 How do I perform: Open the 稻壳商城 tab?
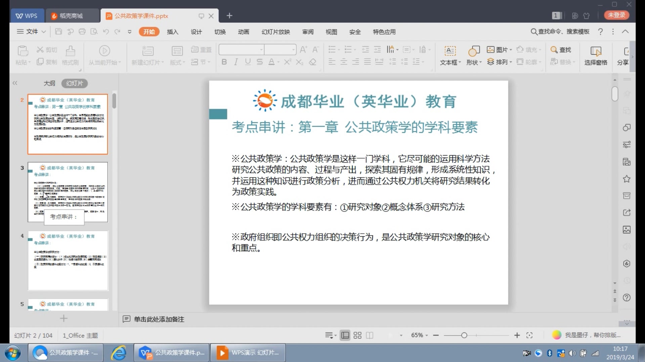coord(72,16)
